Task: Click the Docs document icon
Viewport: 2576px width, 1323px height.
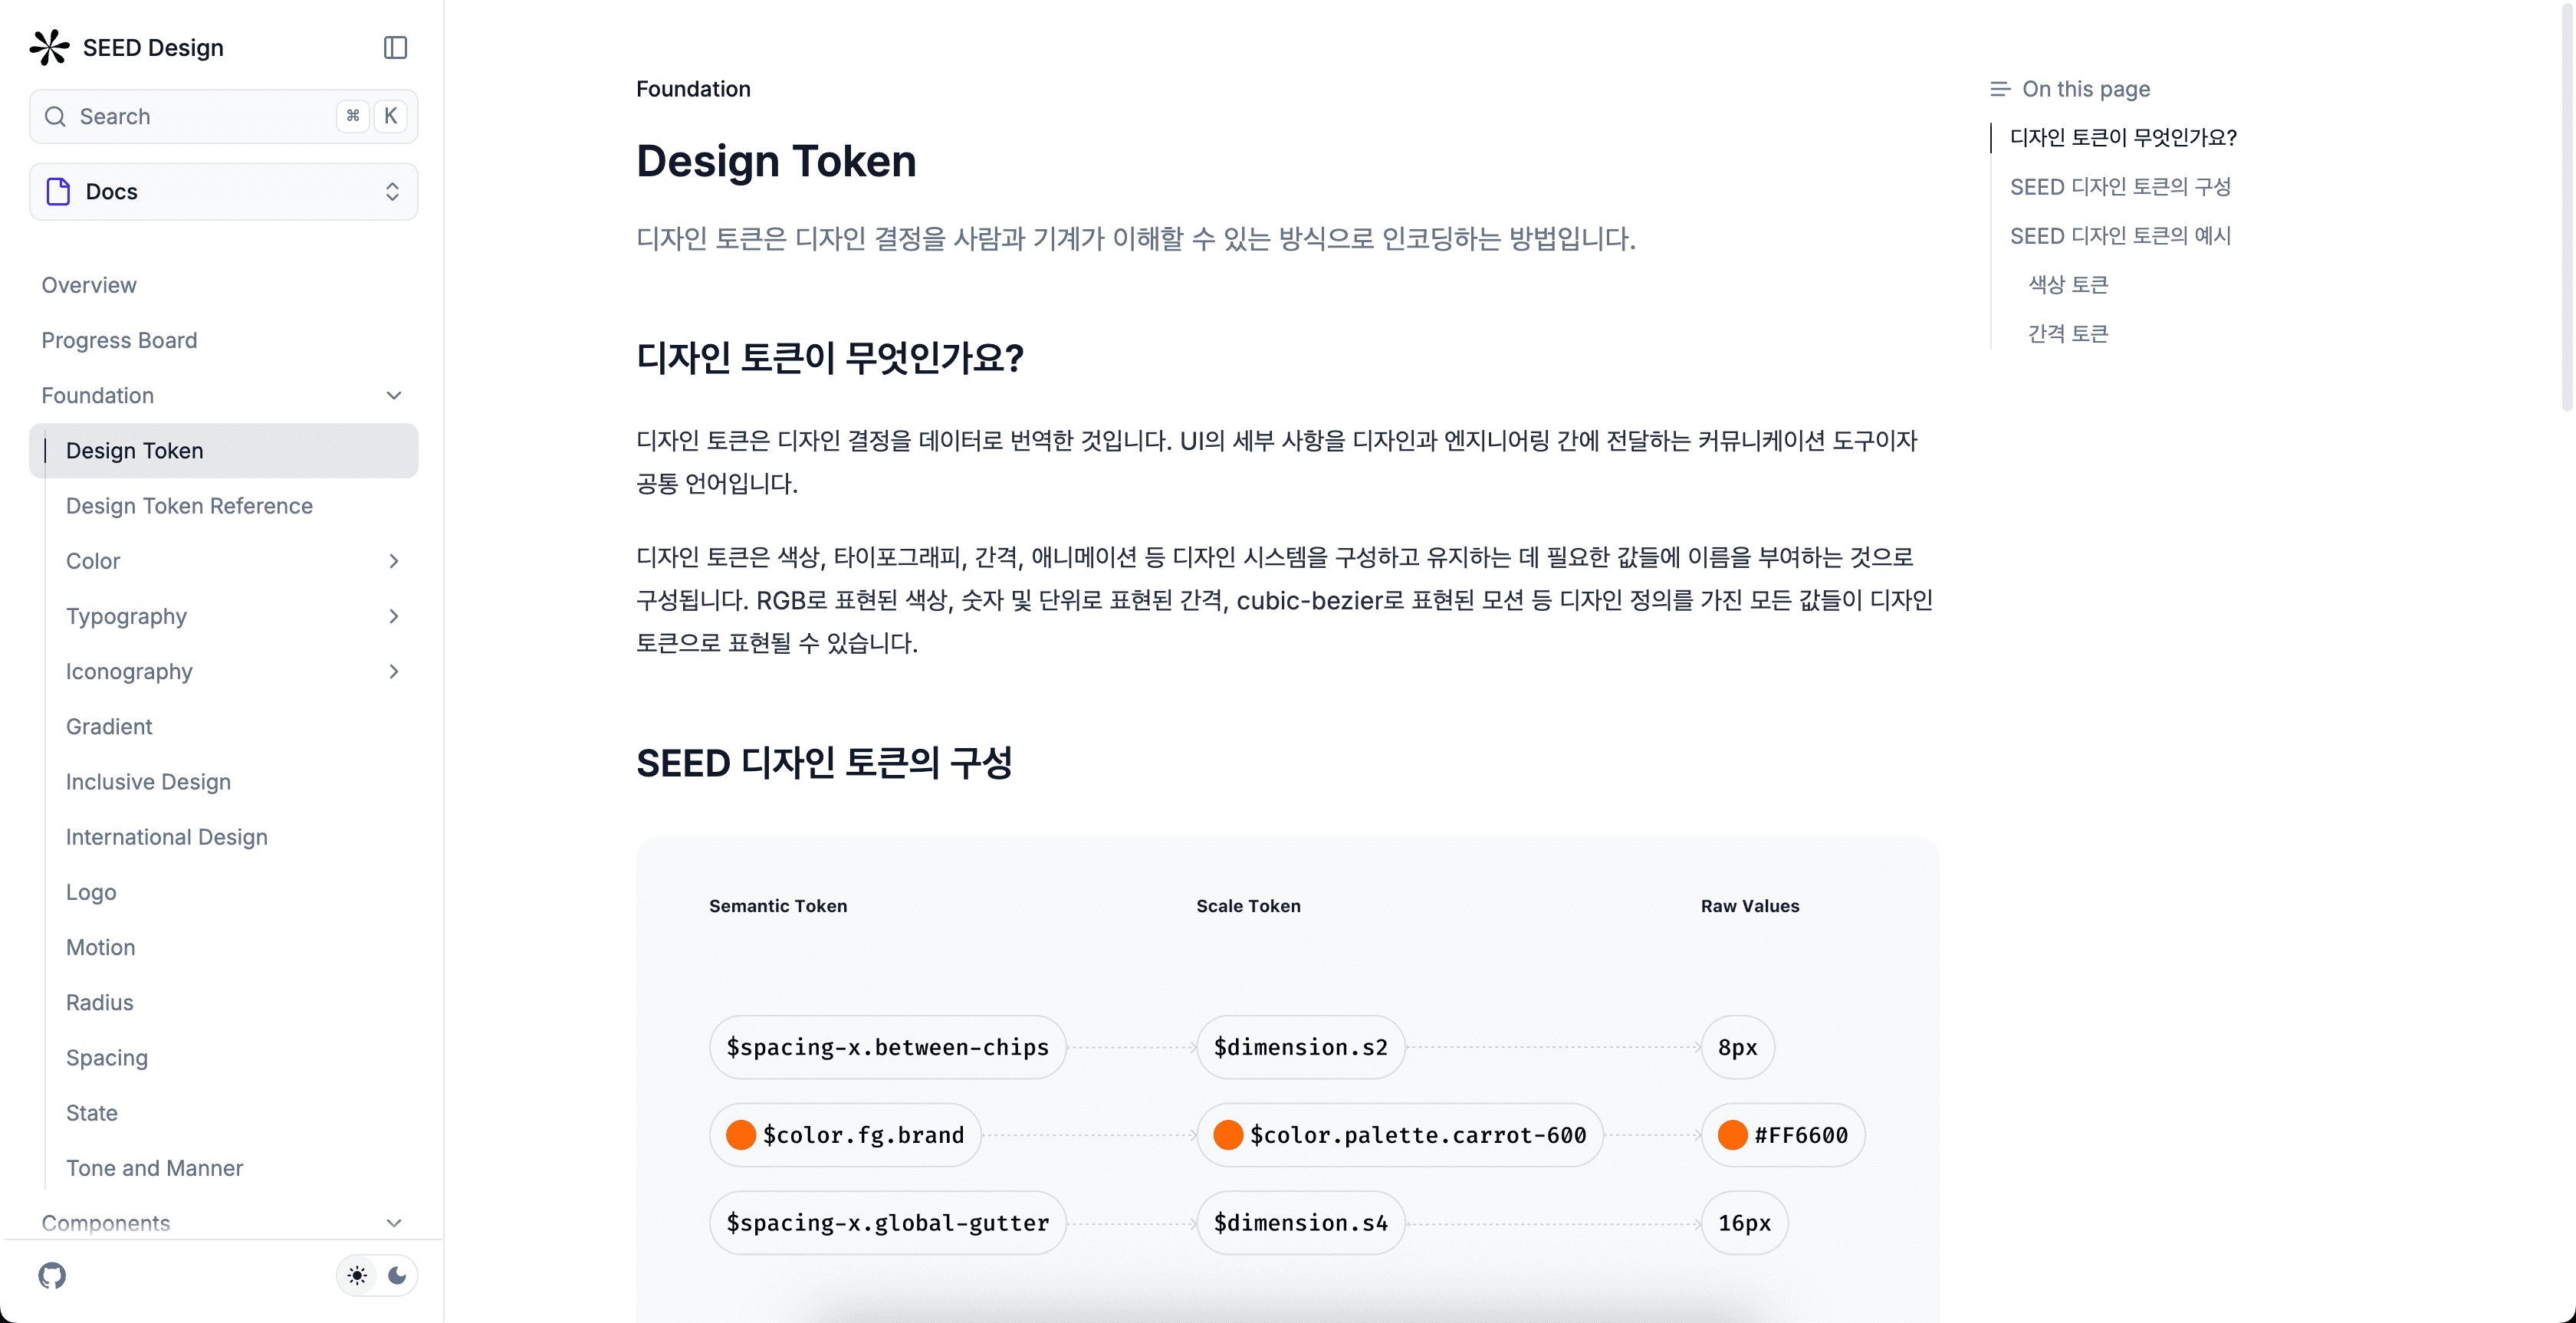Action: click(57, 191)
